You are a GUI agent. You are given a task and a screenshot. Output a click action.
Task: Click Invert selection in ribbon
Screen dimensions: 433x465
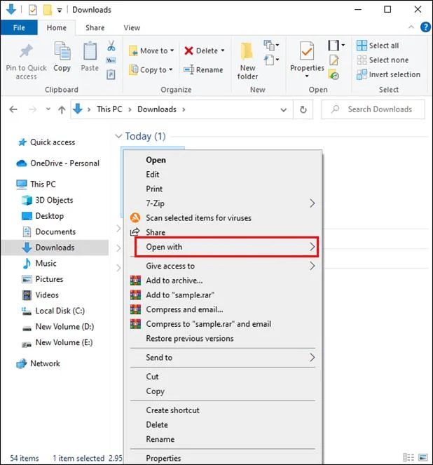click(394, 74)
